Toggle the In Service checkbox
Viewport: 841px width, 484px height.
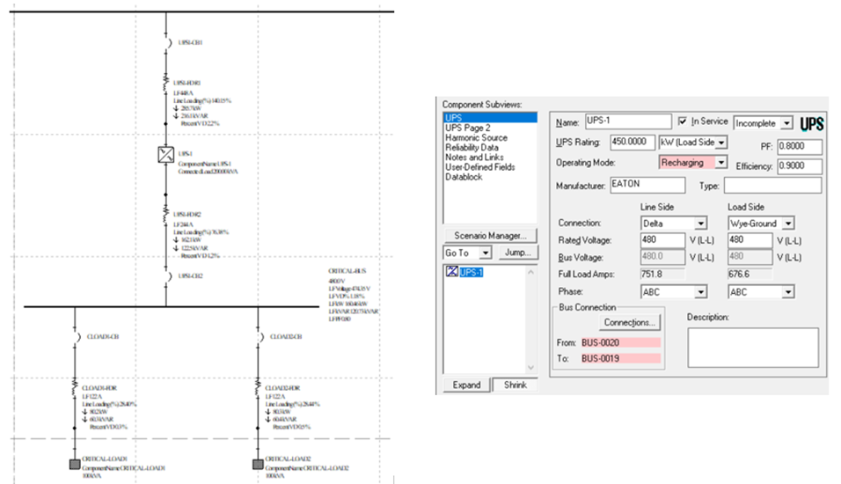683,121
